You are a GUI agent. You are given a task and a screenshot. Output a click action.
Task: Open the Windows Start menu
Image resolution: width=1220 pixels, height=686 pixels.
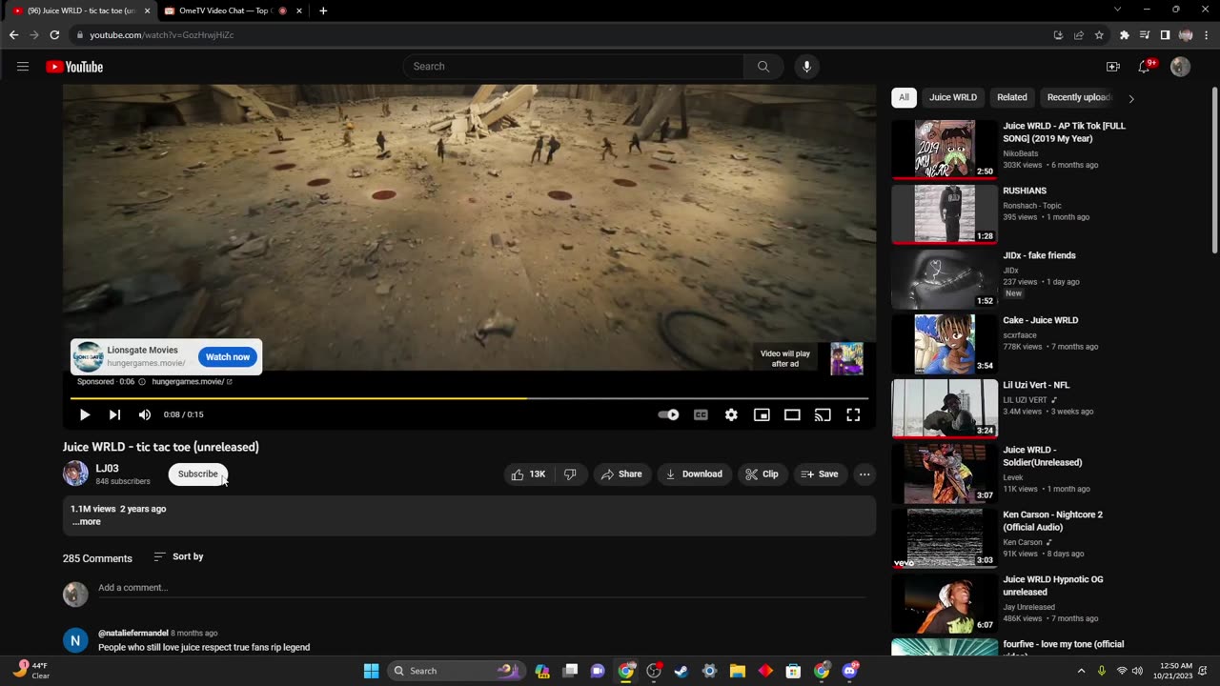tap(371, 671)
